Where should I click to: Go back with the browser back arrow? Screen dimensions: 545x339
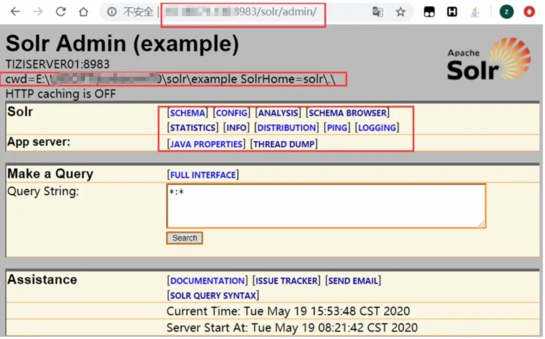(x=15, y=12)
